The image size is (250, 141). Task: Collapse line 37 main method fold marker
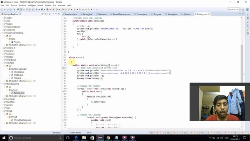coord(67,65)
